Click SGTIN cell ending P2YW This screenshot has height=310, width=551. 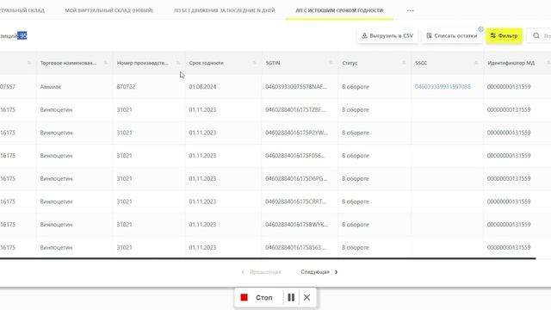tap(296, 133)
